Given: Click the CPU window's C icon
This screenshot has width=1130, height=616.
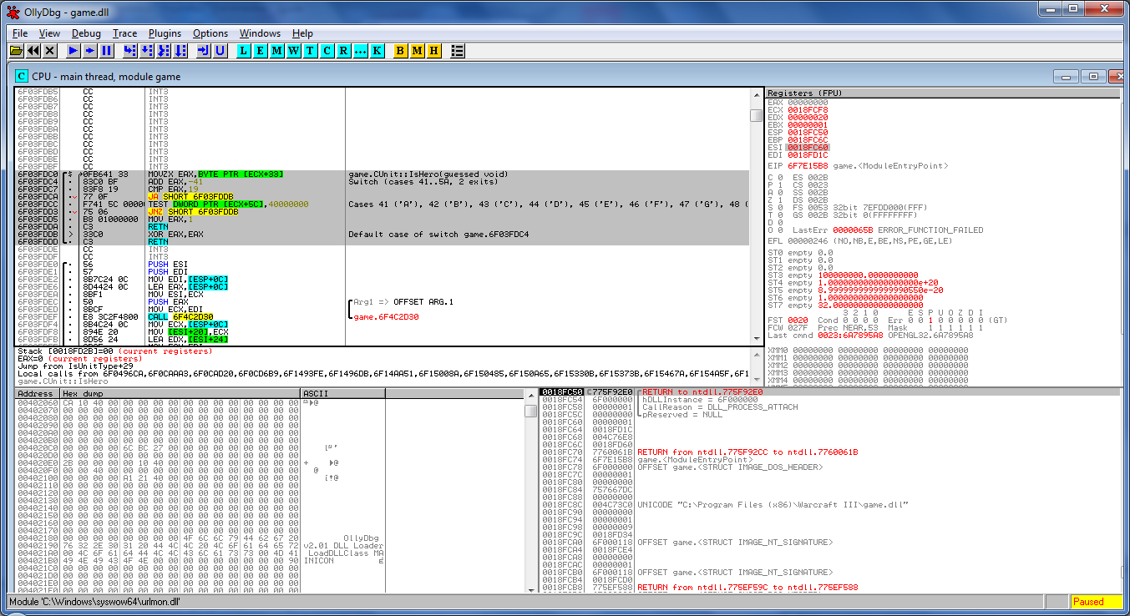Looking at the screenshot, I should coord(22,76).
